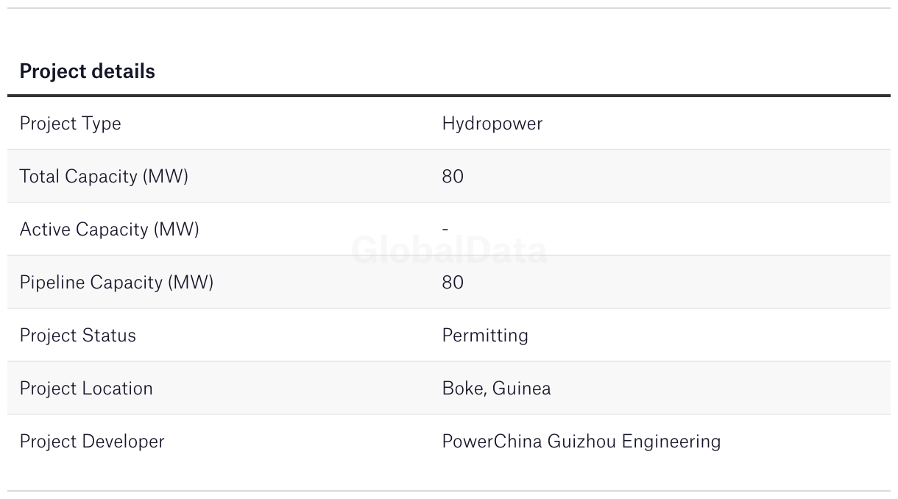Viewport: 898px width, 499px height.
Task: Select the Active Capacity (MW) label
Action: click(x=109, y=230)
